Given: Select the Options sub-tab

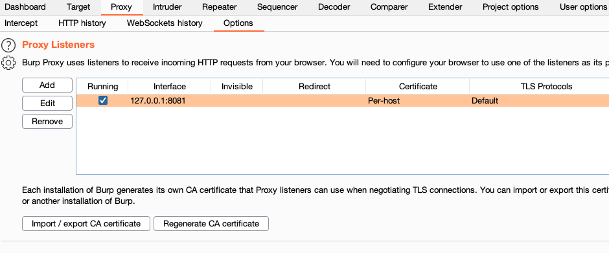Looking at the screenshot, I should click(x=238, y=23).
